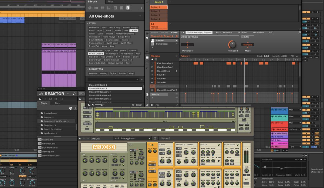The image size is (324, 188).
Task: Open the FX / Filter tab
Action: coord(242,32)
